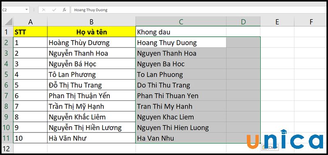Select cell with Nguyễn Thị Hiền Lương
328x155 pixels.
(x=91, y=128)
